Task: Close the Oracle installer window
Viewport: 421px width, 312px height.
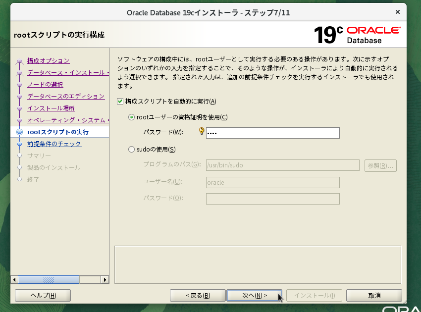Action: coord(398,12)
